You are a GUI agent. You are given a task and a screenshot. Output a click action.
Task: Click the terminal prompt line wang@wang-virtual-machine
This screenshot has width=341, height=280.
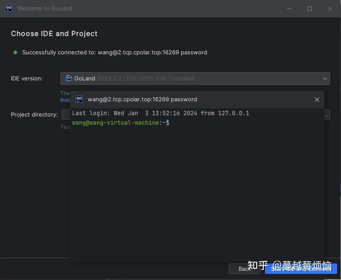[120, 123]
